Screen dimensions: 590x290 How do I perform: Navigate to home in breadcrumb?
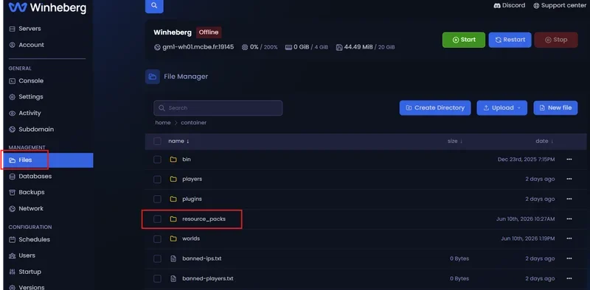163,123
